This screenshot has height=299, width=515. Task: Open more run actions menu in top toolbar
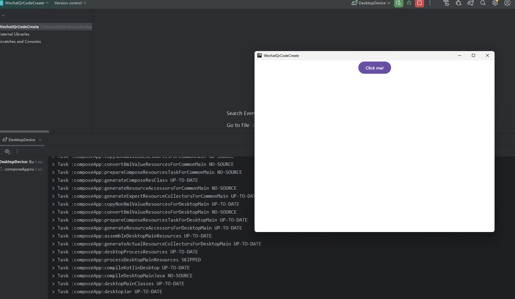[x=430, y=3]
